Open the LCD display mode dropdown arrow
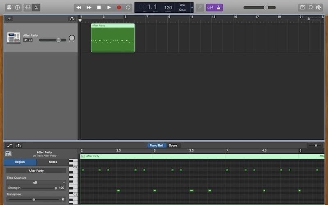Viewport: 328px width, 205px height. pyautogui.click(x=192, y=7)
